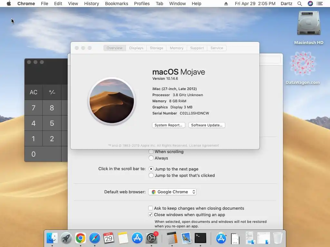Click the Mojave dune image in About window

pos(112,101)
